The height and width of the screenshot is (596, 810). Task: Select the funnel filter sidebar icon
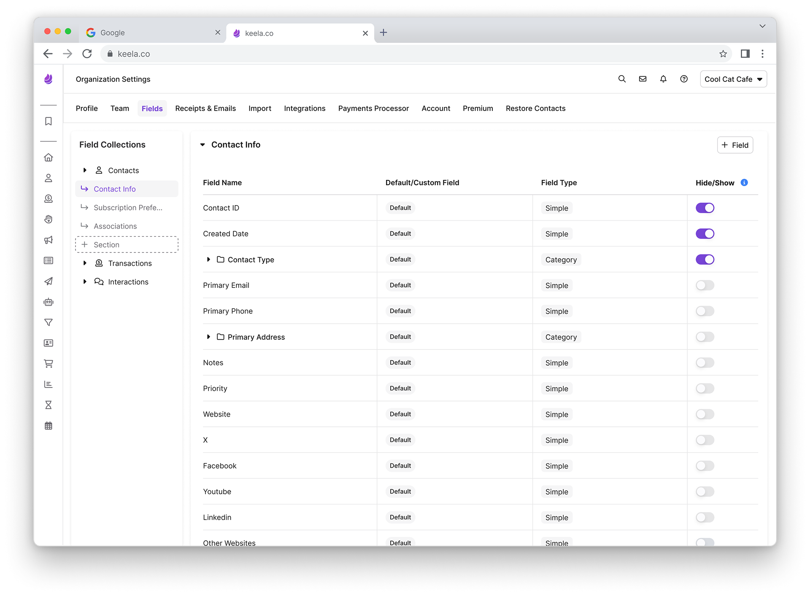pyautogui.click(x=49, y=322)
